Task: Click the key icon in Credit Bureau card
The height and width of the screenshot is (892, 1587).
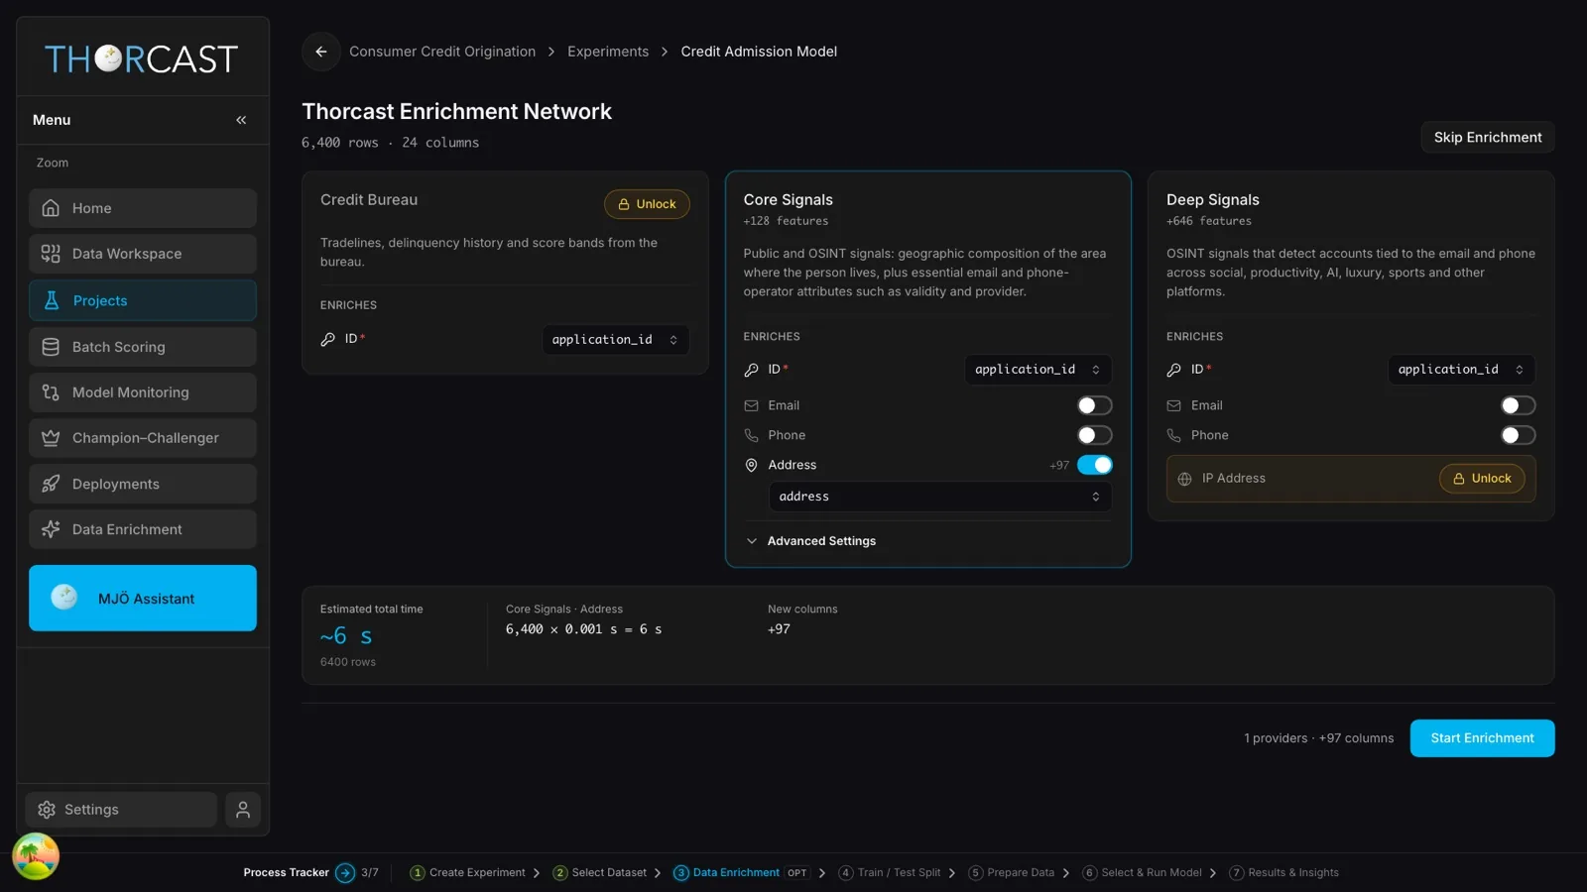Action: (328, 339)
